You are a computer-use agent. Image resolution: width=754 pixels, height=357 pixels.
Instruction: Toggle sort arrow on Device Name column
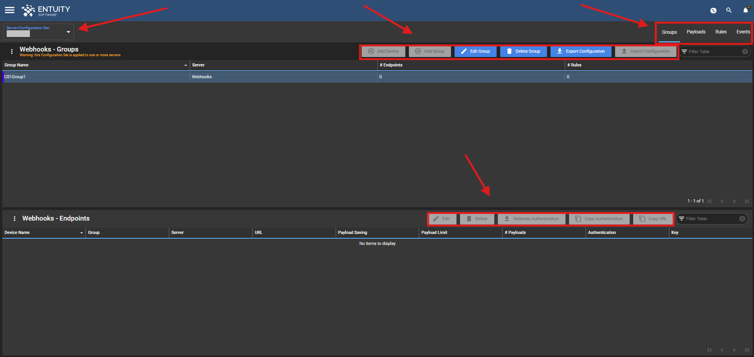click(81, 233)
